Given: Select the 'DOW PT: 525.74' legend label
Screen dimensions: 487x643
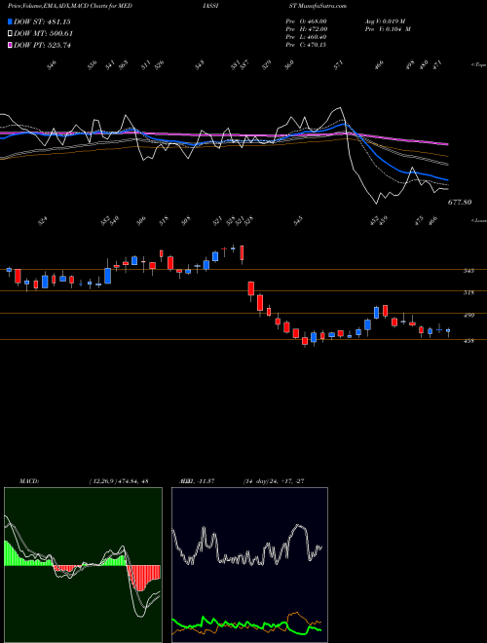Looking at the screenshot, I should coord(42,45).
